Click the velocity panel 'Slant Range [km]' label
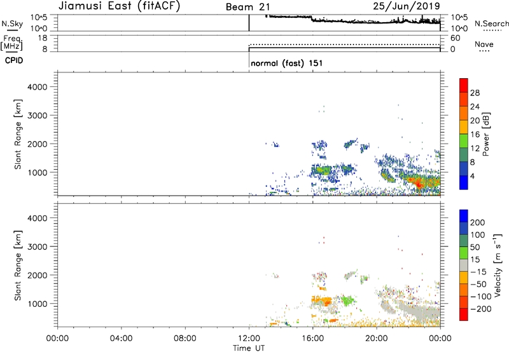Image resolution: width=509 pixels, height=352 pixels. point(18,266)
